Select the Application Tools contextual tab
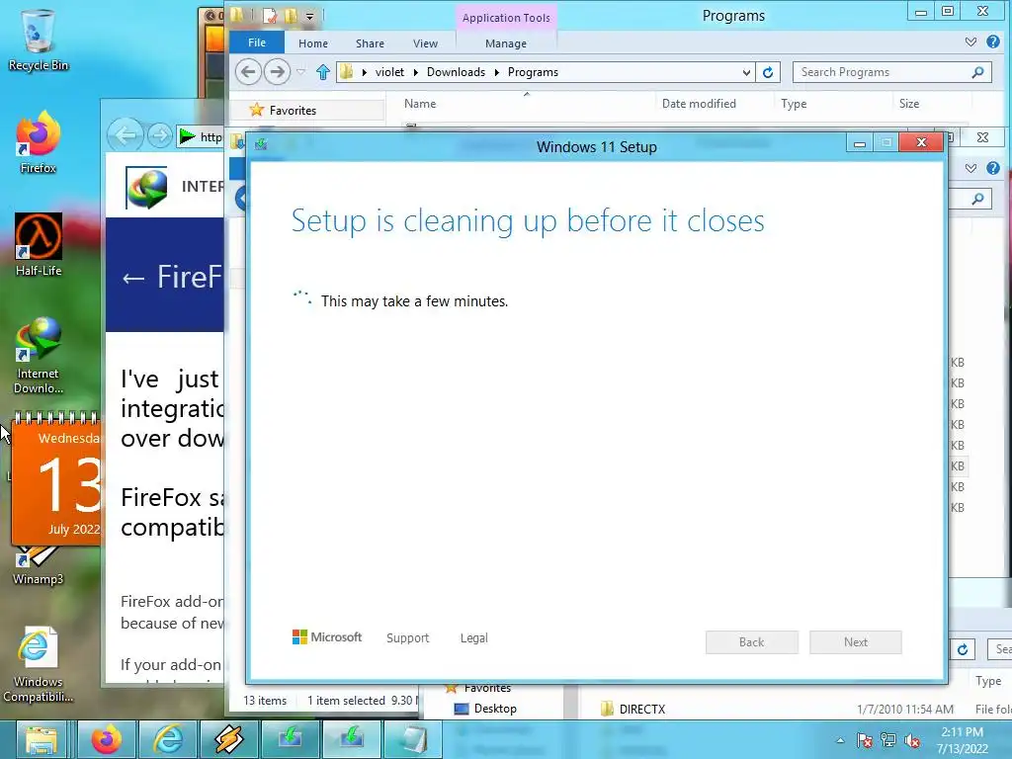Image resolution: width=1012 pixels, height=759 pixels. [506, 18]
